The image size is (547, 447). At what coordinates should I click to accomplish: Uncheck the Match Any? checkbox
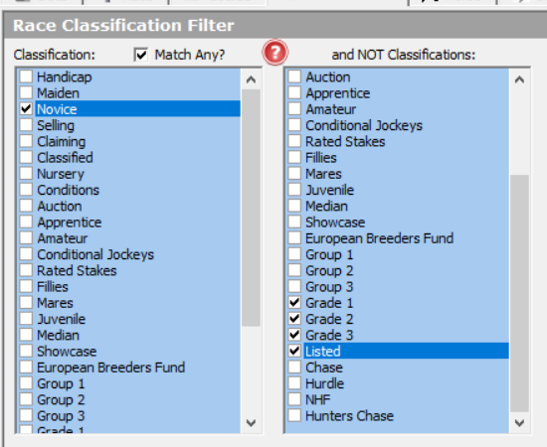point(141,55)
